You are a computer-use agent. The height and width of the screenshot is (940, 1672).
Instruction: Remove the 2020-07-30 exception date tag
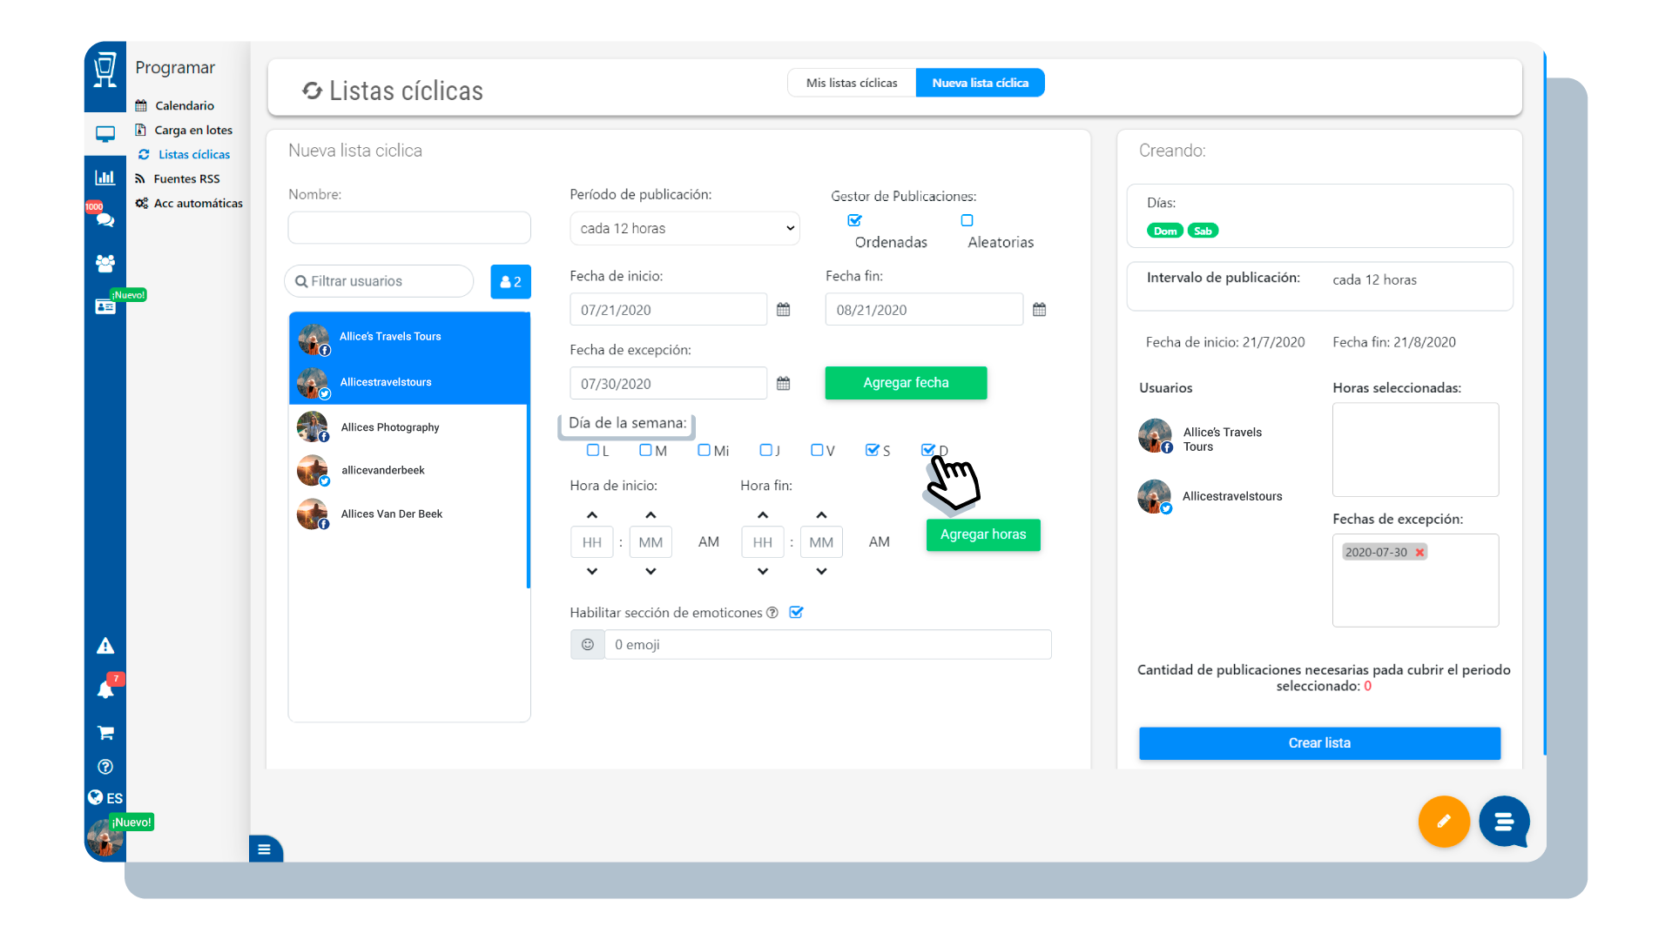pos(1419,552)
